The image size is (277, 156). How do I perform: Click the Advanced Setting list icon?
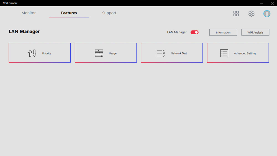(224, 53)
